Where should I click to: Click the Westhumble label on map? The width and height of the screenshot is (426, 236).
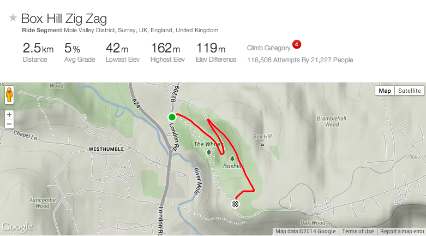(x=106, y=149)
